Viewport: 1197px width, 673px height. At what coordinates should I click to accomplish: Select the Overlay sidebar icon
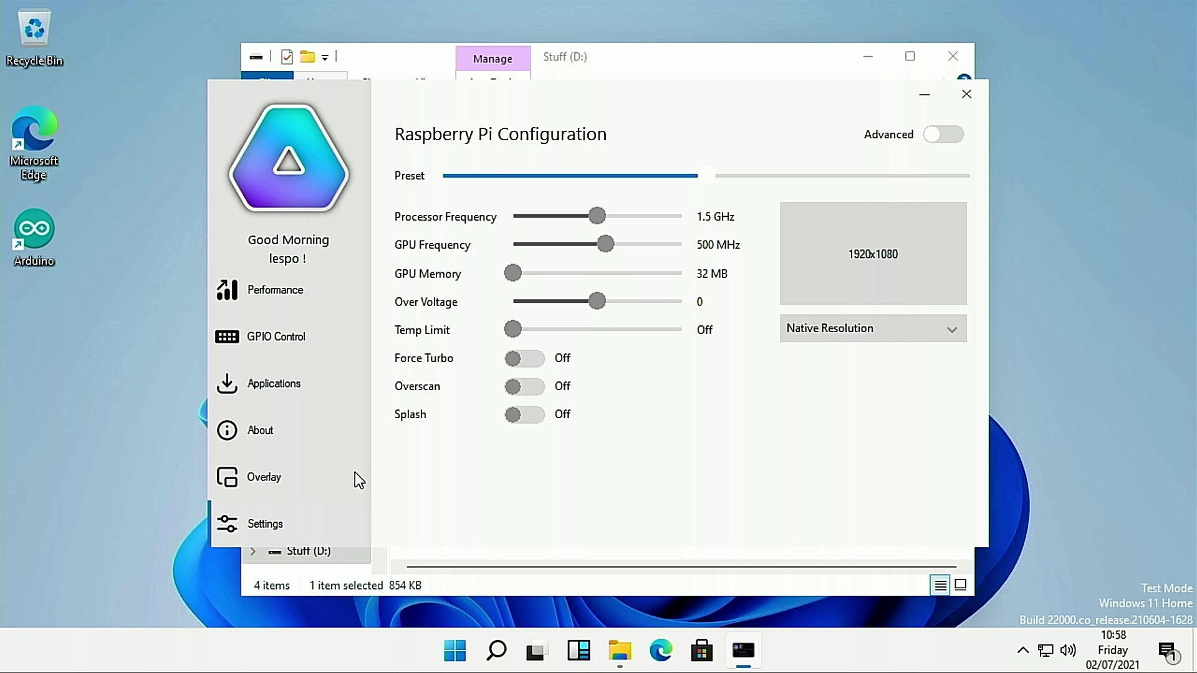pos(227,477)
